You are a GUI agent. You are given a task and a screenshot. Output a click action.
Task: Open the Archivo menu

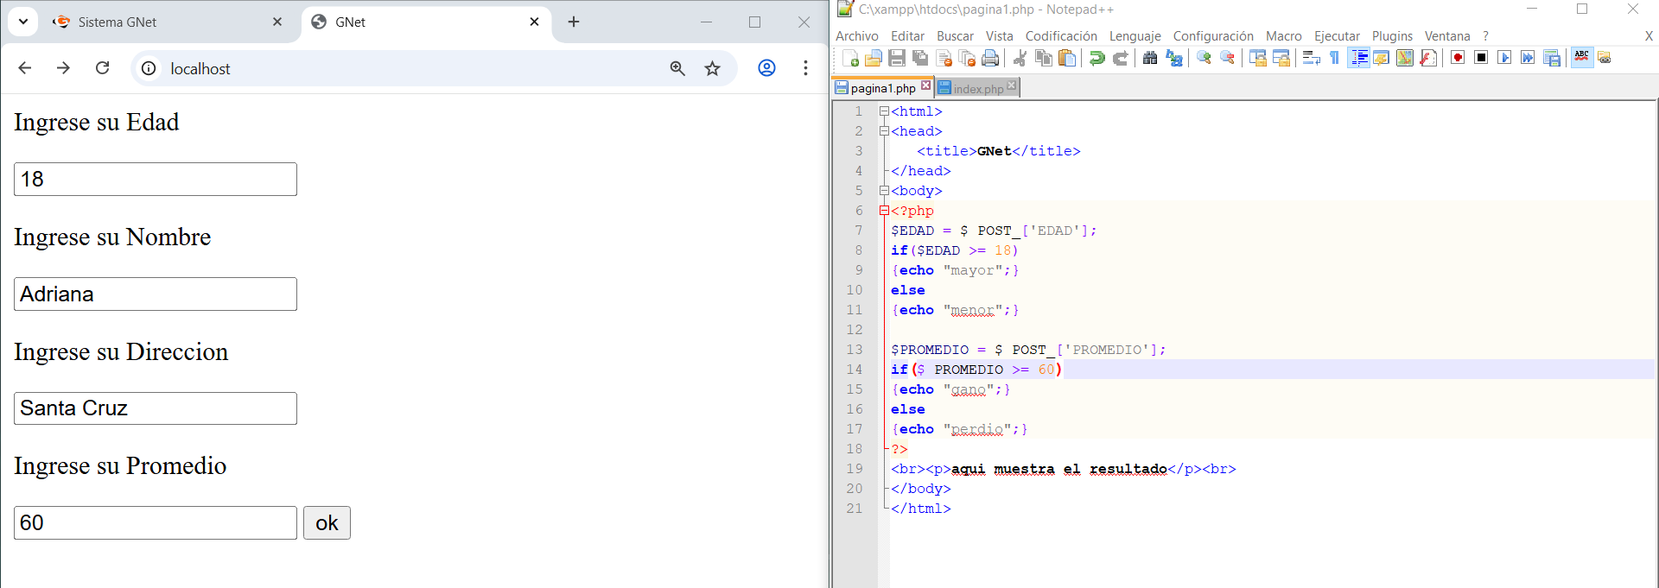click(857, 36)
